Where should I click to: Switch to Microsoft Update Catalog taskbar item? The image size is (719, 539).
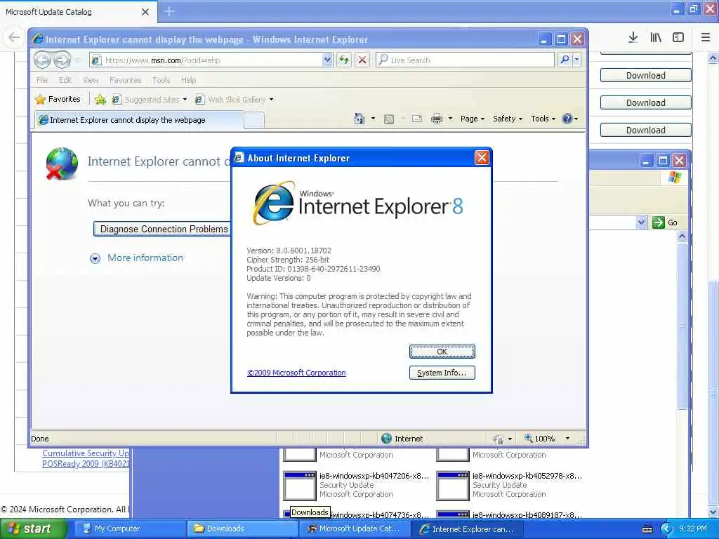tap(354, 529)
